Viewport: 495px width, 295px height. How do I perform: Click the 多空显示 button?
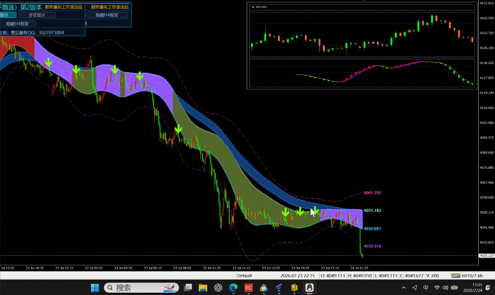pos(37,15)
